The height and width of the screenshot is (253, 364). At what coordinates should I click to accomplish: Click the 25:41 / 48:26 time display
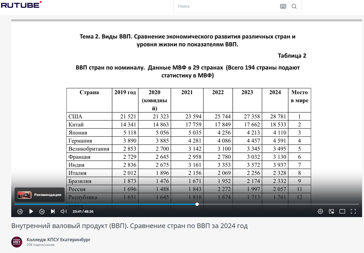83,212
